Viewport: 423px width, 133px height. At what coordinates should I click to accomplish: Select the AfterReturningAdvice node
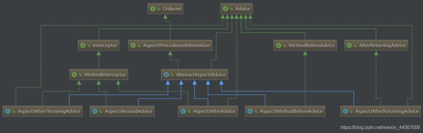[x=376, y=45]
